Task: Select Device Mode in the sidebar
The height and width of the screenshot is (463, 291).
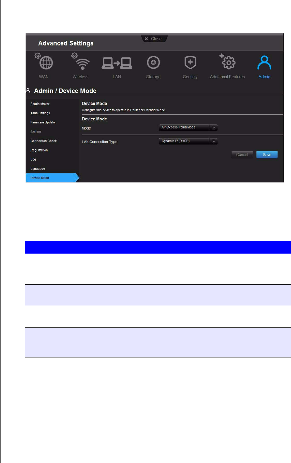Action: click(x=53, y=178)
